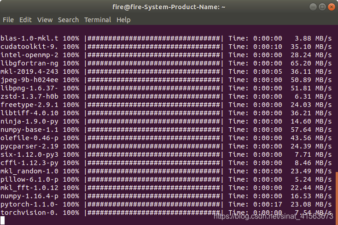Click the 65.20 MB/s speed value
338x225 pixels.
point(311,63)
